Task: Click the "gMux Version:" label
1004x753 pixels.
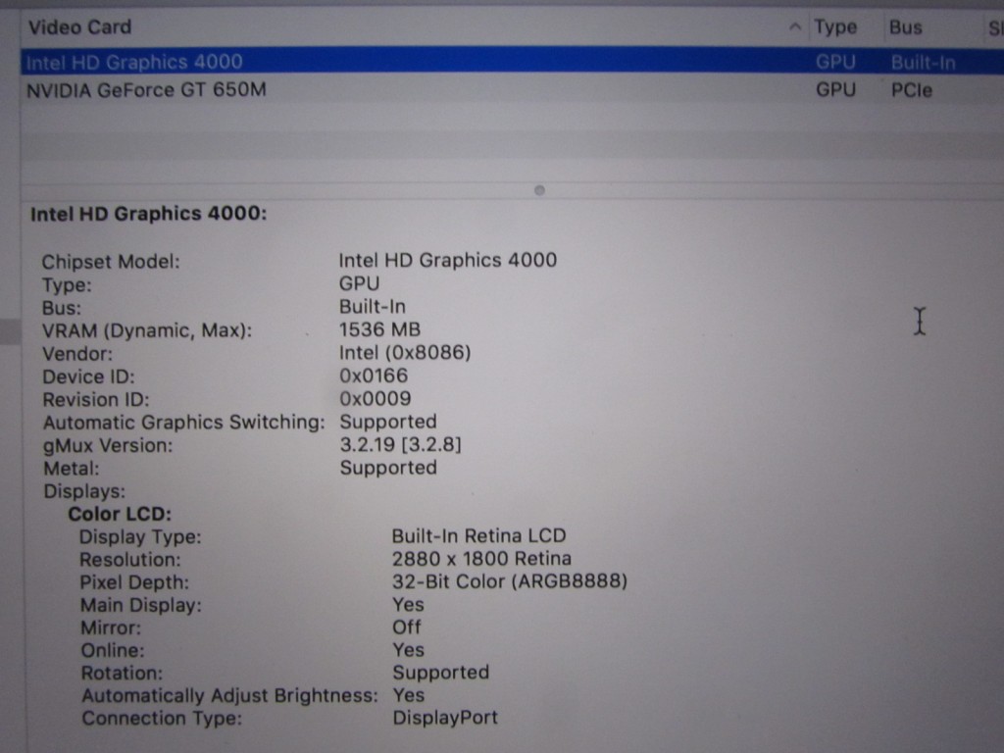Action: (108, 446)
